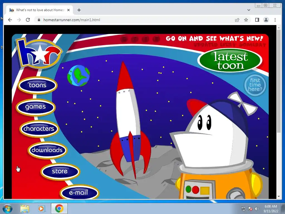Open the Chrome profile menu
285x214 pixels.
[x=266, y=20]
